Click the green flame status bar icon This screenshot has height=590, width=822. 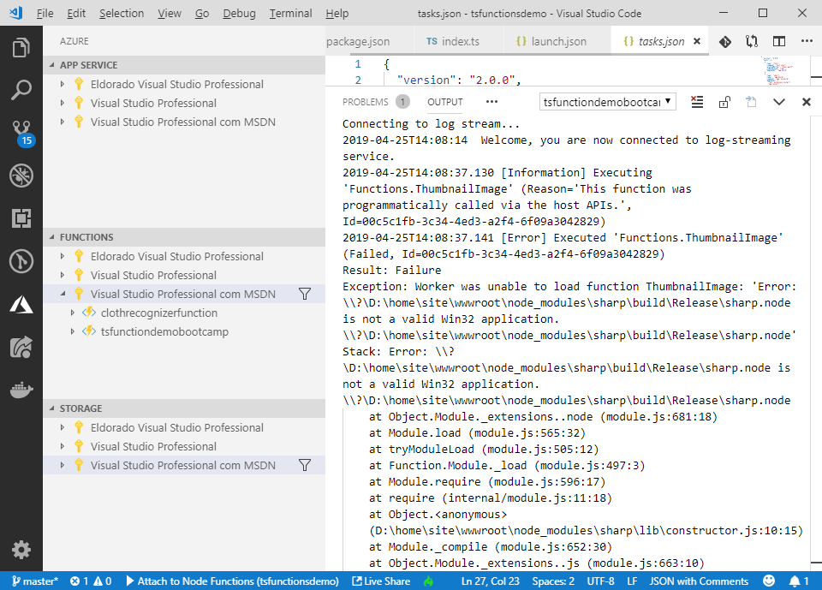(x=429, y=581)
